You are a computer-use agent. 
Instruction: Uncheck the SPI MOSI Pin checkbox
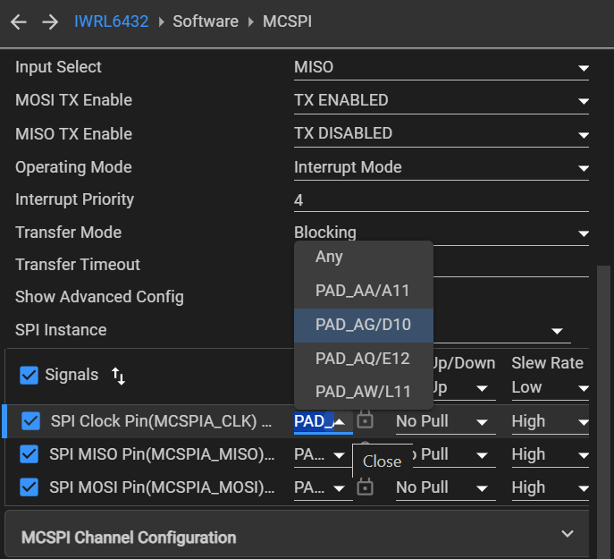[29, 487]
